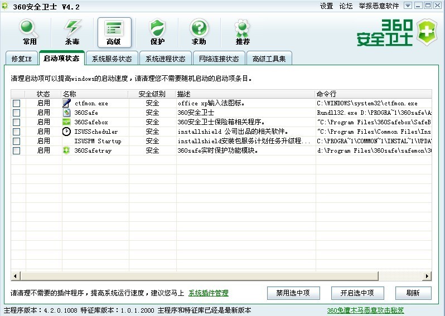Open the 求助 help section

[199, 32]
